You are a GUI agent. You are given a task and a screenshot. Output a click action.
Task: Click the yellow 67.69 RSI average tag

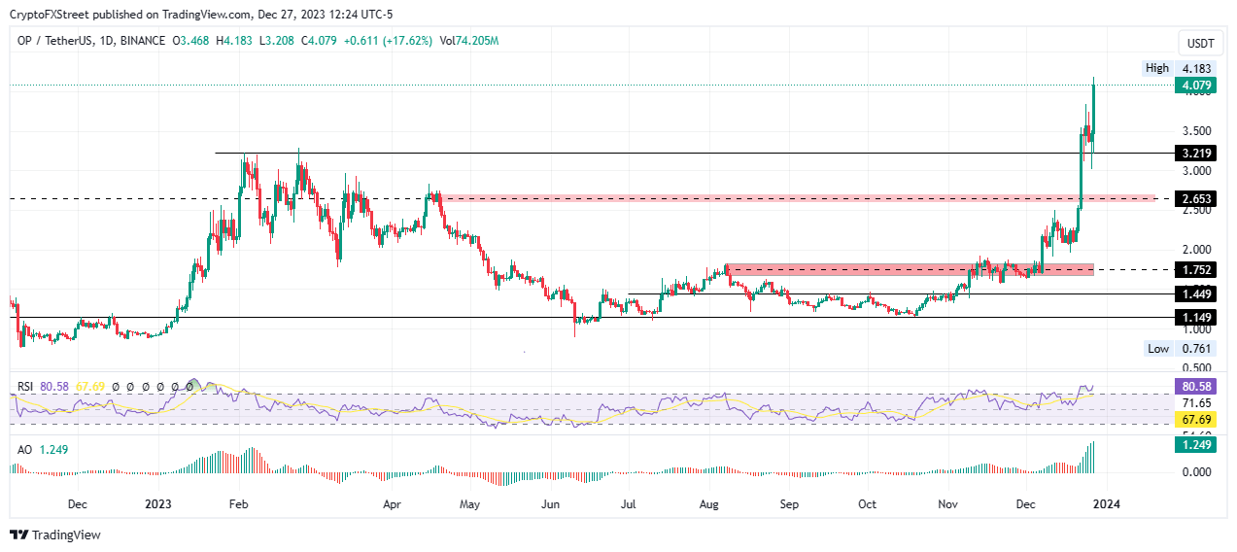coord(1192,419)
